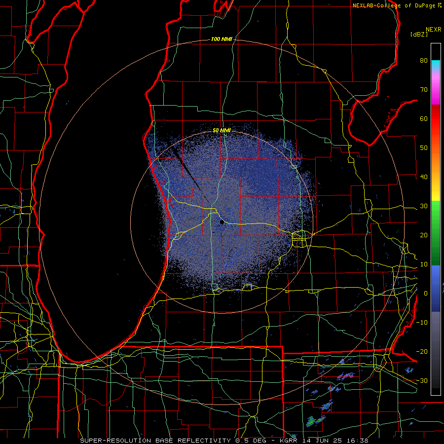Click the positive 30 value on dBZ scale

pyautogui.click(x=424, y=206)
